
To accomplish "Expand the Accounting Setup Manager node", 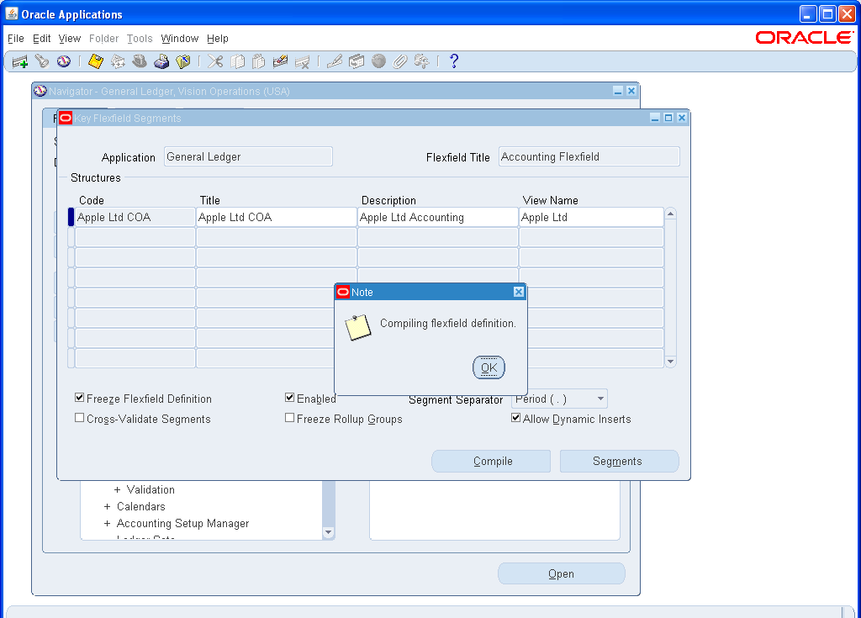I will (x=107, y=523).
